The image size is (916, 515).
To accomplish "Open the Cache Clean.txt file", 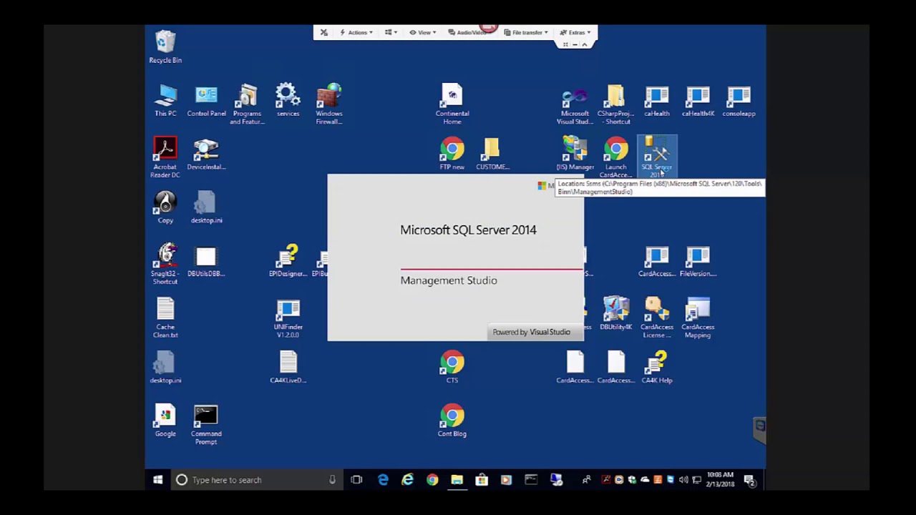I will (x=165, y=318).
